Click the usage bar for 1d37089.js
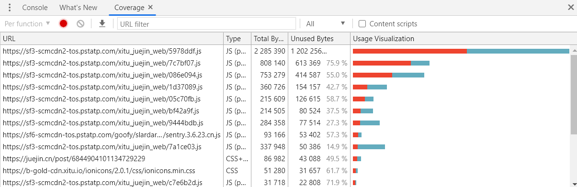 [x=370, y=87]
